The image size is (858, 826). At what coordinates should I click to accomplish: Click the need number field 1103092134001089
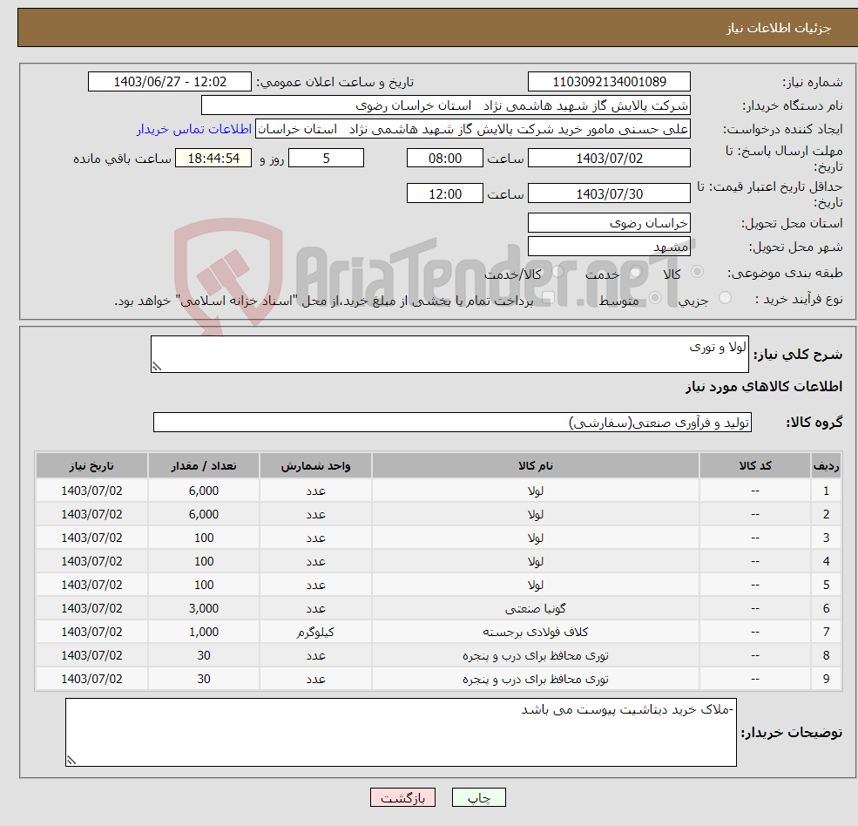609,82
